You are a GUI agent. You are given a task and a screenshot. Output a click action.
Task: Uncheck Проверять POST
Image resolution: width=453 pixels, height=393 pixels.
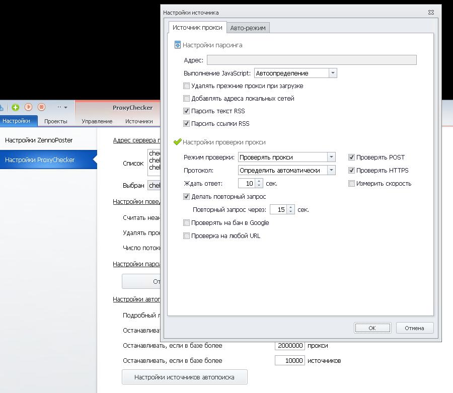point(352,158)
